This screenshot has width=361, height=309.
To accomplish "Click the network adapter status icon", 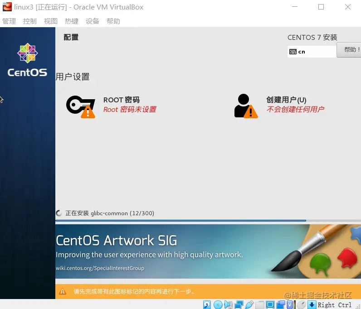I will [239, 304].
